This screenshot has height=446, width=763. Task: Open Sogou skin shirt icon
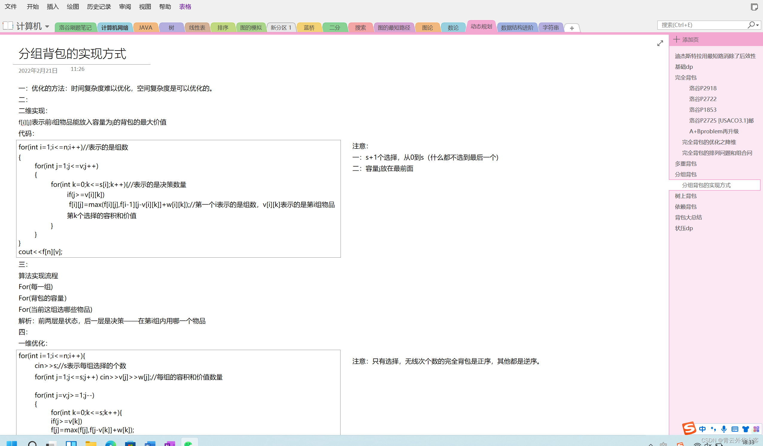pos(745,429)
